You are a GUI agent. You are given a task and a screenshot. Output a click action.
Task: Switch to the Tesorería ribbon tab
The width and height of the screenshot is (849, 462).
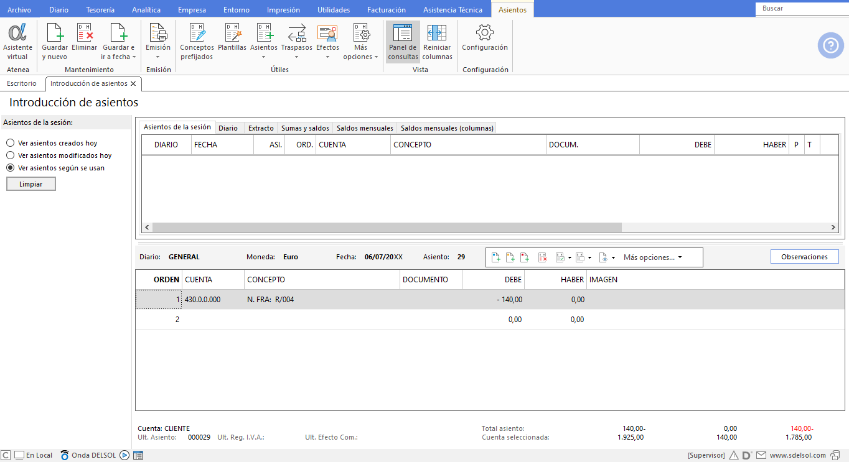100,10
